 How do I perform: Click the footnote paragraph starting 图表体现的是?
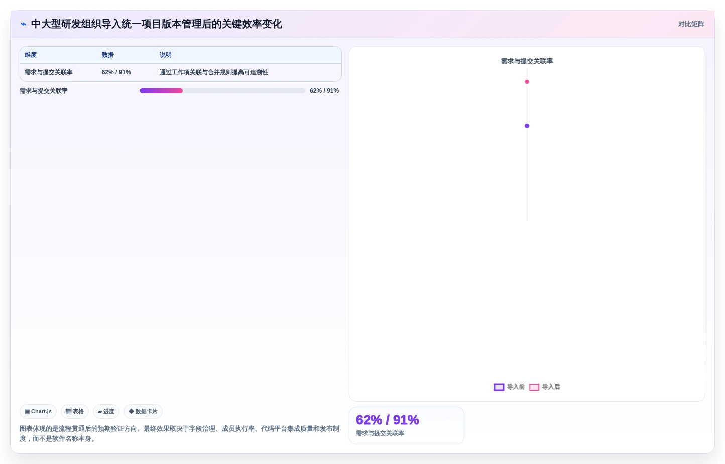pyautogui.click(x=180, y=434)
